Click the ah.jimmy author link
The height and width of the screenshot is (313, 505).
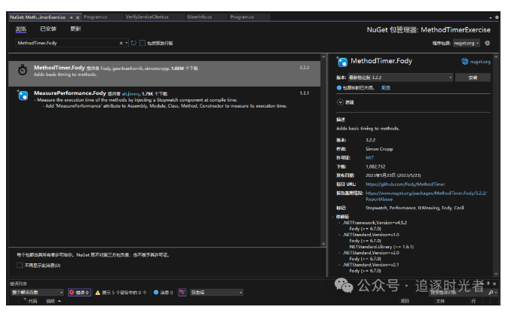pos(130,94)
